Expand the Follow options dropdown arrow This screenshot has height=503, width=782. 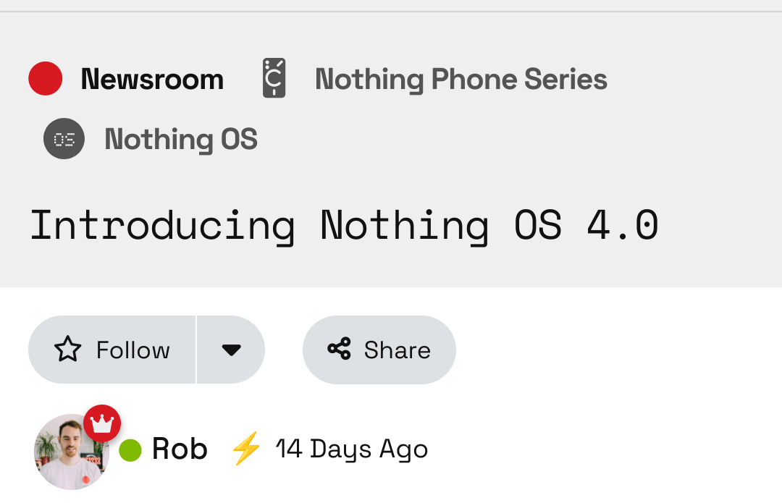click(x=231, y=350)
